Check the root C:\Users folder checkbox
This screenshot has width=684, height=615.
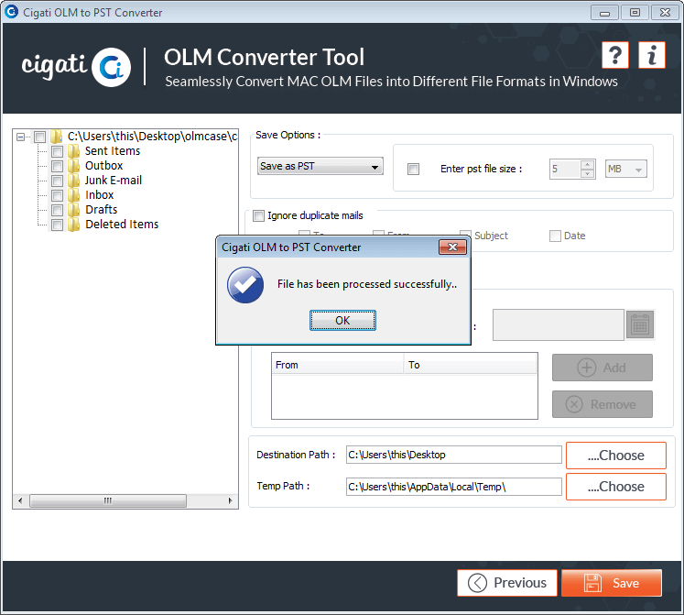coord(39,137)
